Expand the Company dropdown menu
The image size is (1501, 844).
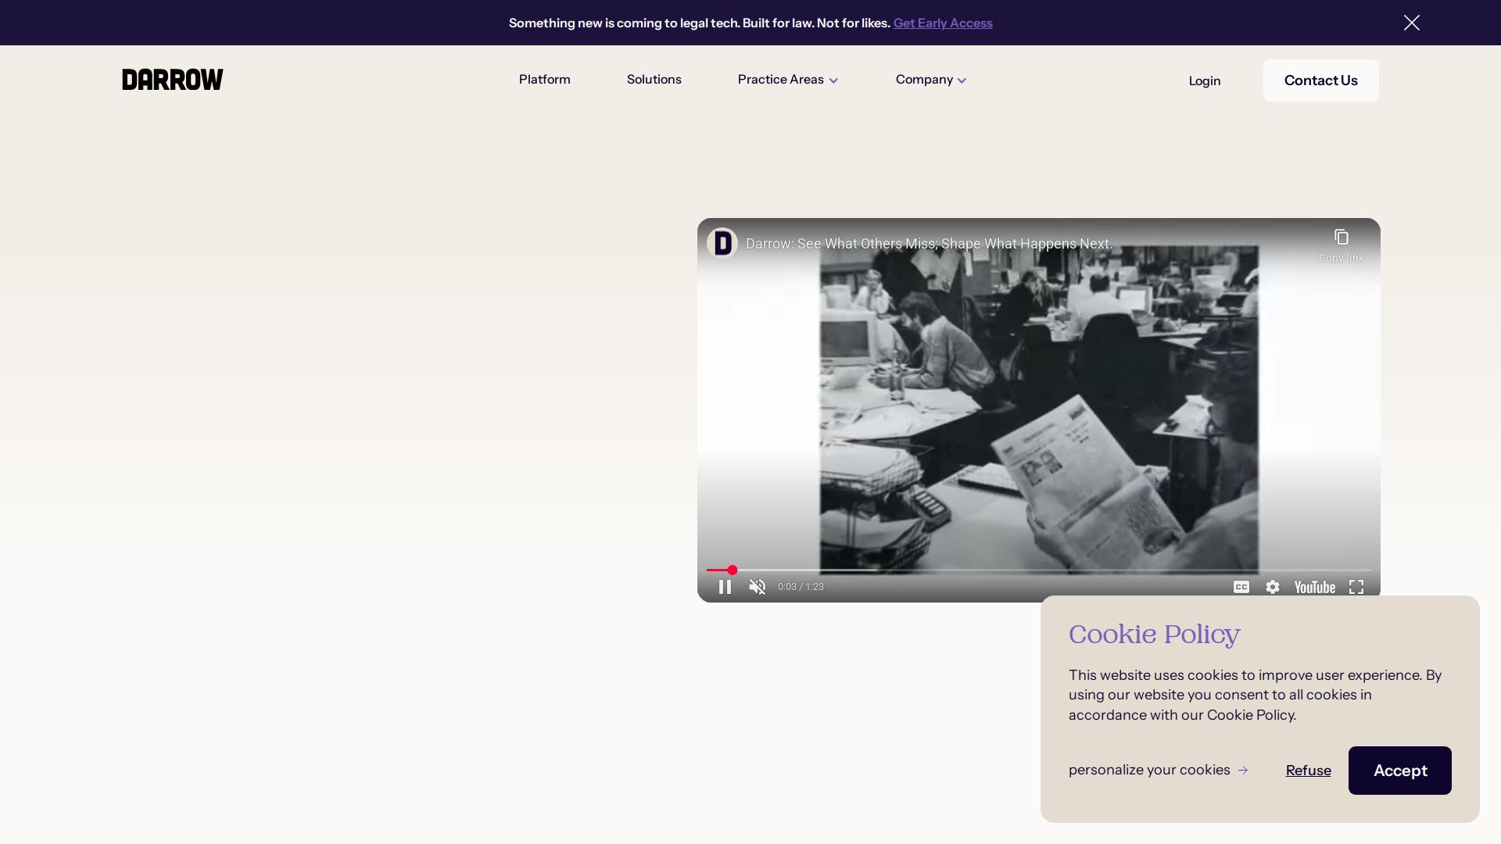click(x=930, y=80)
